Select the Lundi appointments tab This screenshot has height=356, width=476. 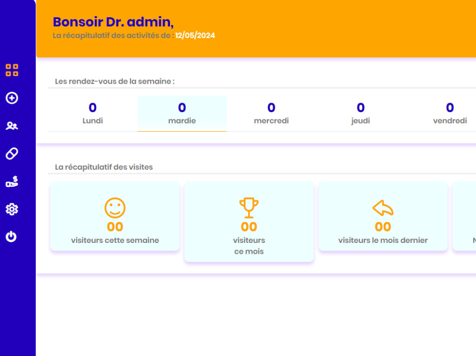pos(93,114)
